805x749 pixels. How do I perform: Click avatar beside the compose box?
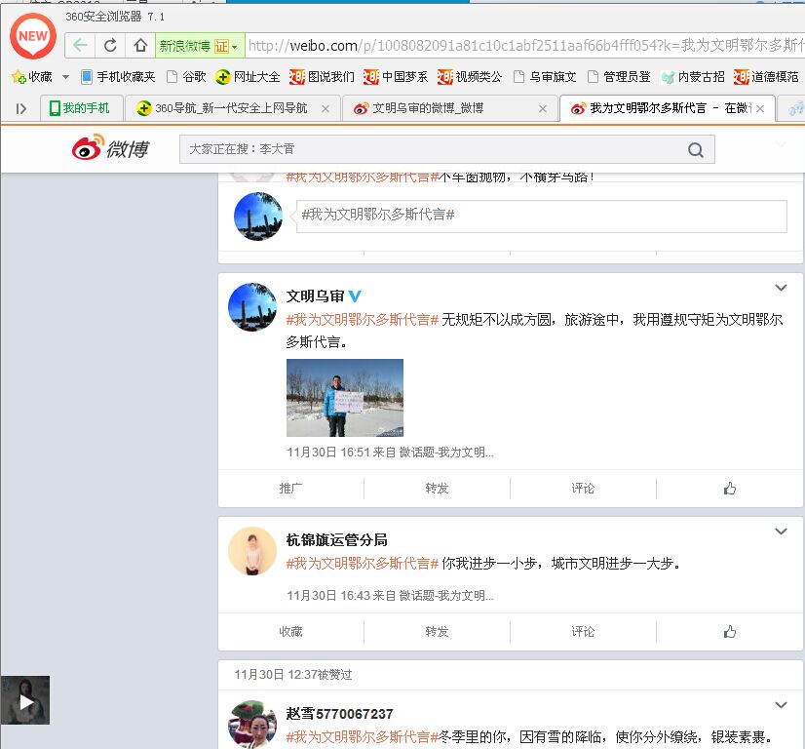pos(257,217)
